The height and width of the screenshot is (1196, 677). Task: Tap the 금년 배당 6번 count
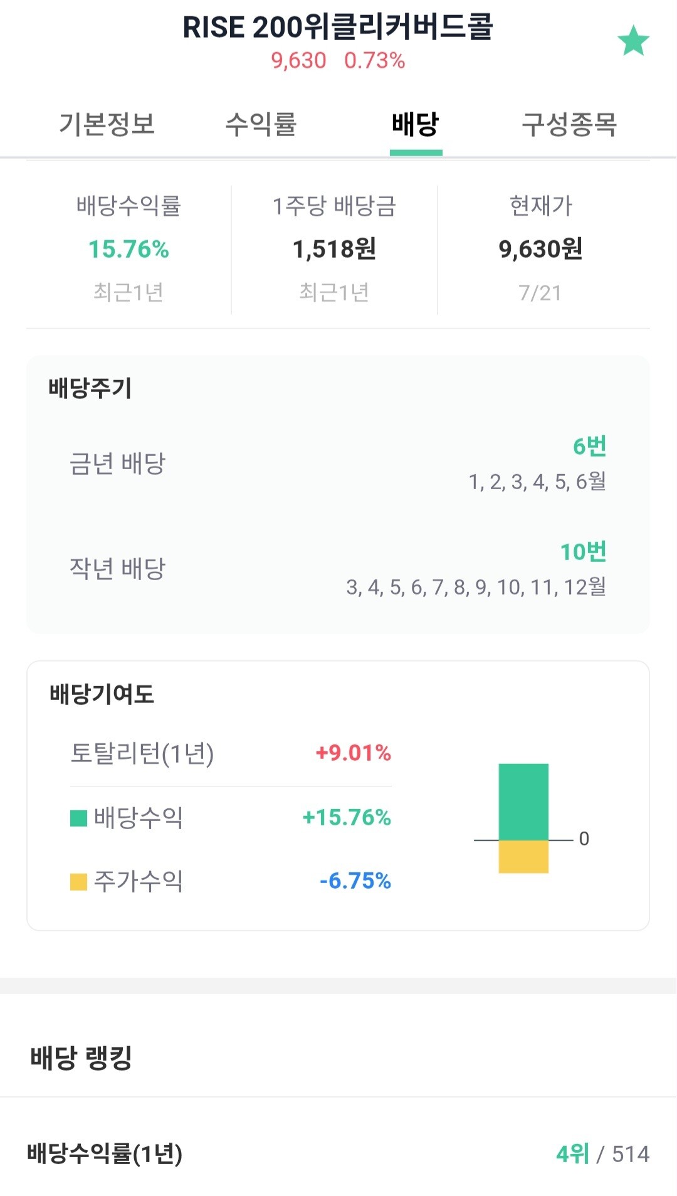click(589, 447)
